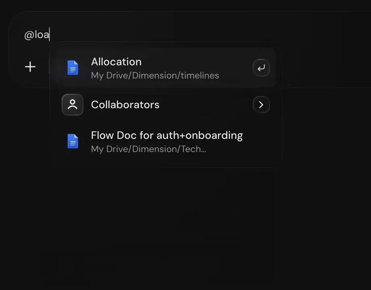Click inside the "@loa" text in prompt

click(x=37, y=35)
